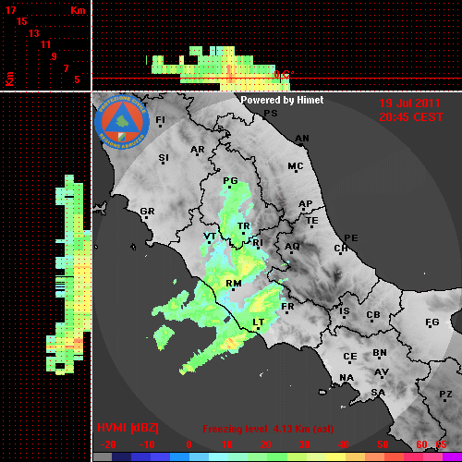The height and width of the screenshot is (462, 462).
Task: Click the 5 km altitude scale label
Action: pyautogui.click(x=77, y=79)
